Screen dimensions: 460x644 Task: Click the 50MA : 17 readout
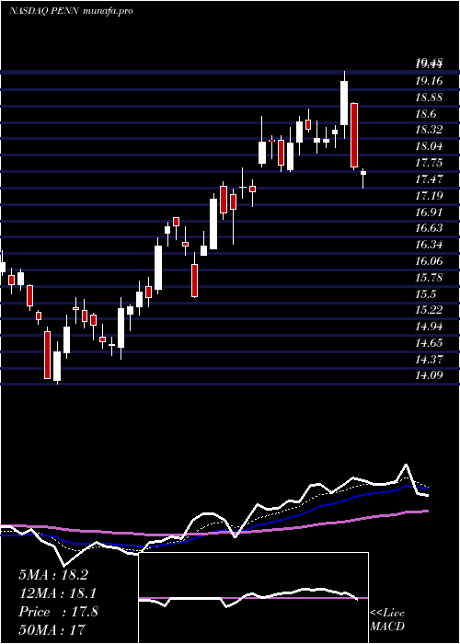pos(52,629)
